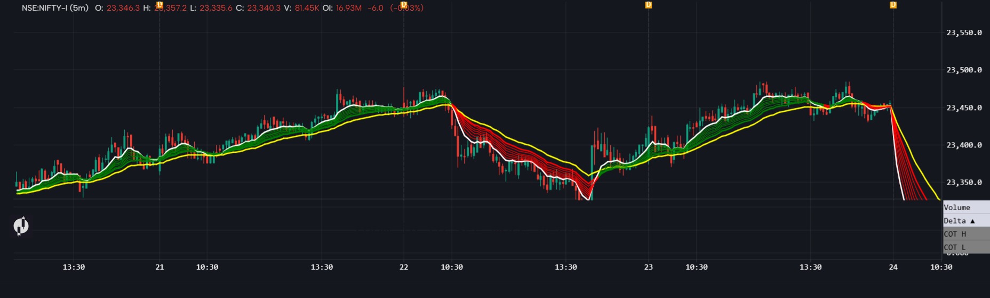This screenshot has width=990, height=298.
Task: Select the COT L indicator row
Action: pyautogui.click(x=966, y=247)
